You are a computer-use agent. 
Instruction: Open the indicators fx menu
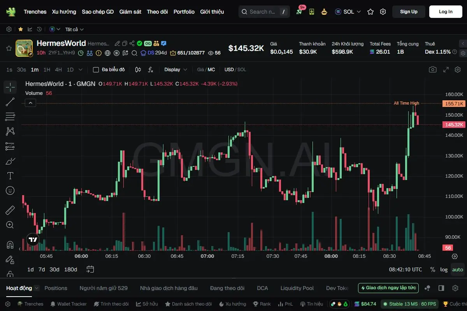pos(151,70)
